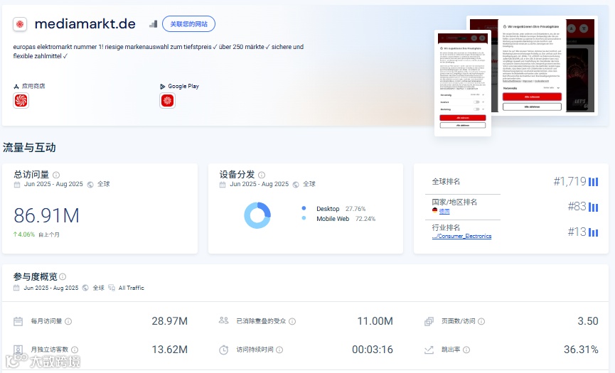Show info tooltip for 设备分发
This screenshot has width=615, height=373.
coord(262,175)
